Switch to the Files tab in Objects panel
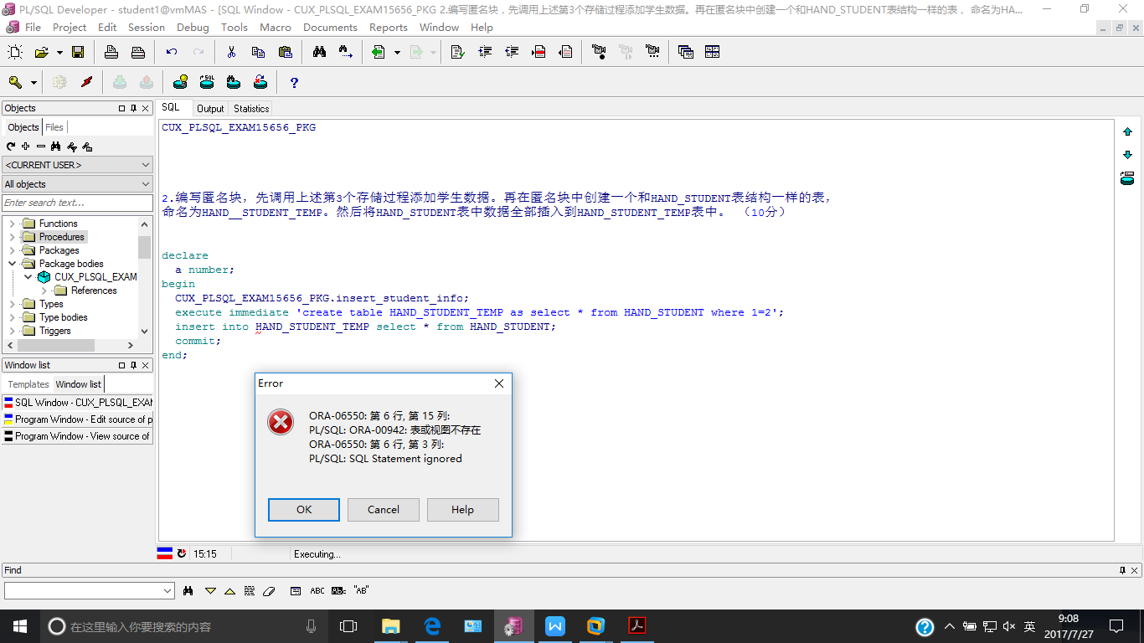1144x643 pixels. coord(54,127)
